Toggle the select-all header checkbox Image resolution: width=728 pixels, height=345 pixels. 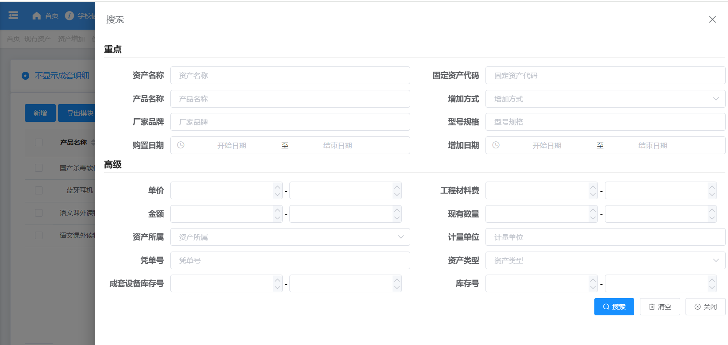(39, 143)
